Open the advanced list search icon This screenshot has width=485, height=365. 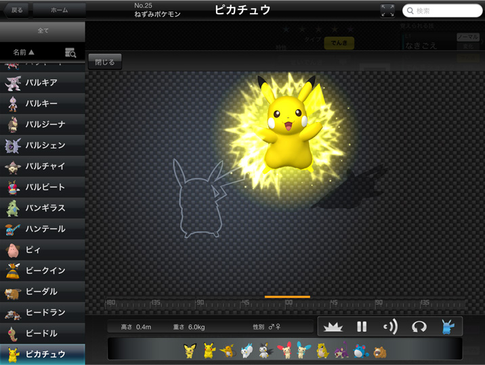[70, 53]
